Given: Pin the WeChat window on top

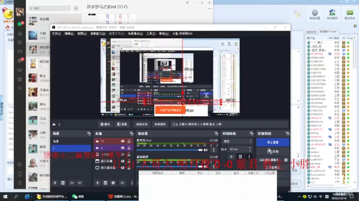Looking at the screenshot, I should (x=187, y=3).
